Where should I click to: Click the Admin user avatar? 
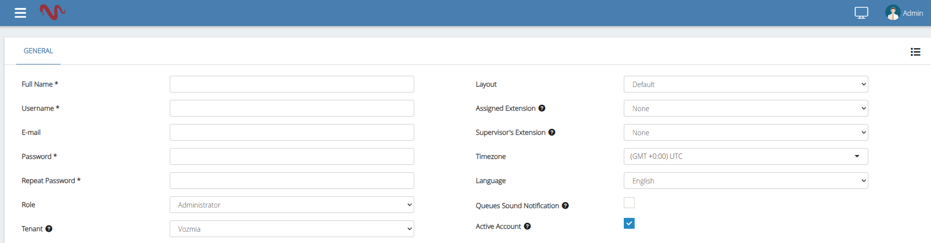click(893, 13)
